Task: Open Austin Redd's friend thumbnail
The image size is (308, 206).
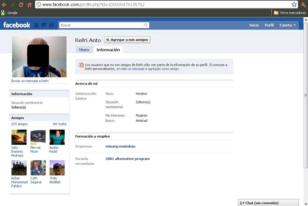Action: coord(57,137)
